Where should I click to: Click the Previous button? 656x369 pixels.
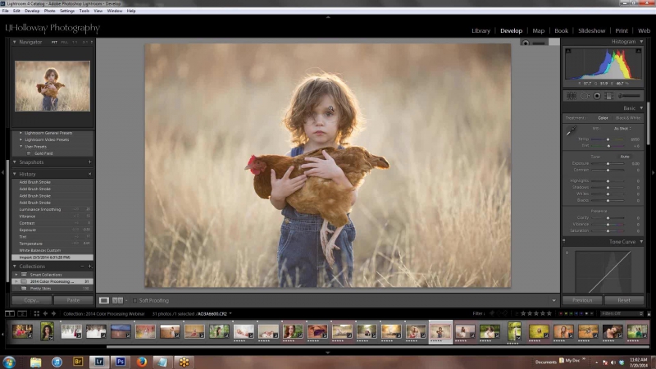tap(582, 300)
